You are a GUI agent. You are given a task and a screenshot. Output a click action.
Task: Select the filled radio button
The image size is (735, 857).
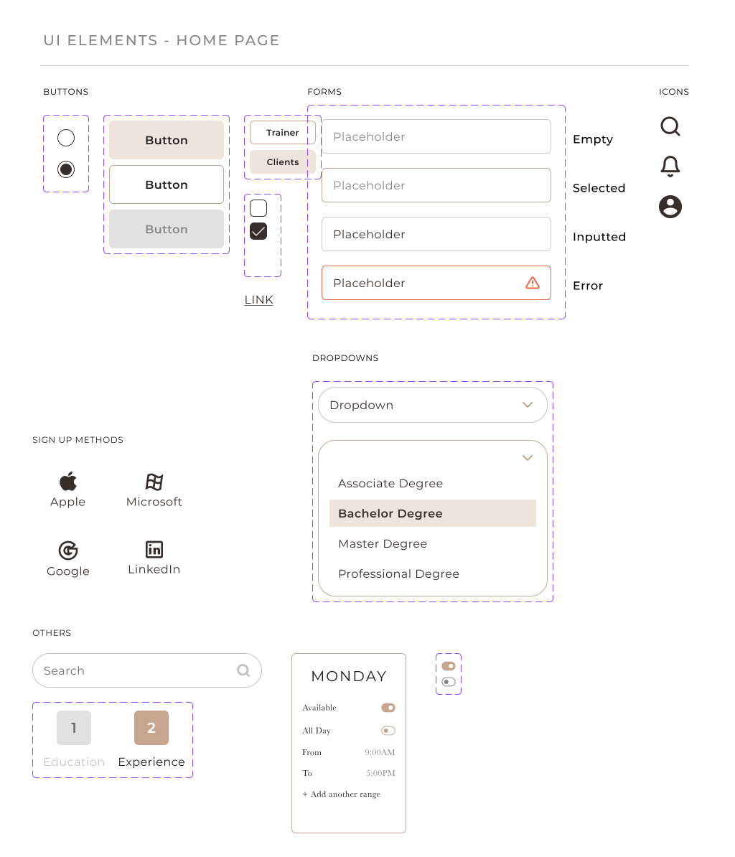click(x=65, y=169)
